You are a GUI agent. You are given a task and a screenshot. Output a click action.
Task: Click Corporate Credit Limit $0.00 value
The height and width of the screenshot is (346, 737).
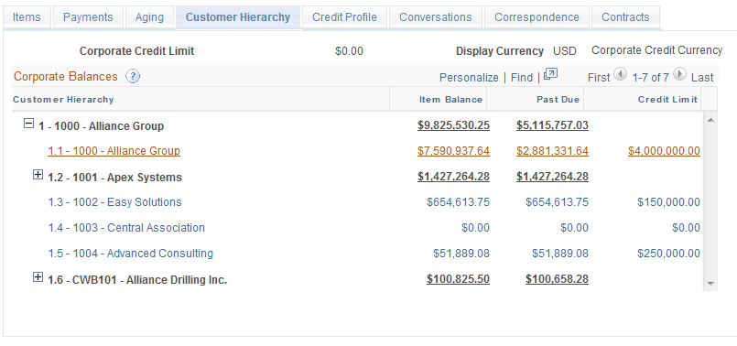pyautogui.click(x=349, y=51)
